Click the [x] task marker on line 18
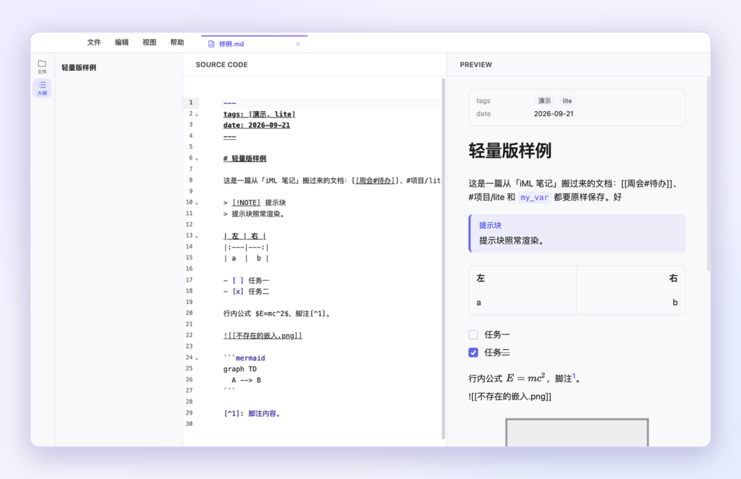The width and height of the screenshot is (741, 479). [237, 291]
